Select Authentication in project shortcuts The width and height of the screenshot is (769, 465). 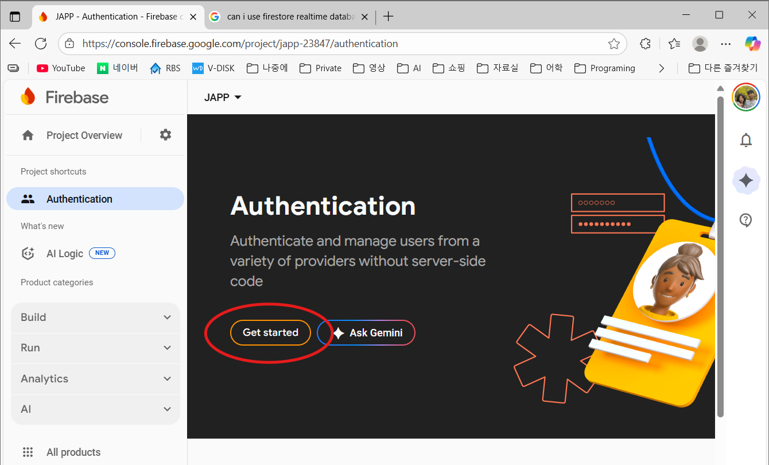click(x=95, y=199)
